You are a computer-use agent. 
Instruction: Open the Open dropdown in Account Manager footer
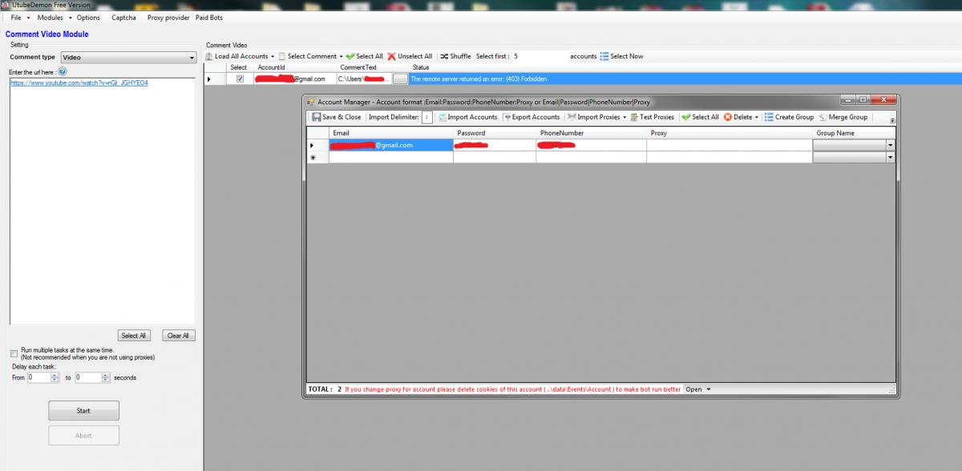[x=697, y=389]
